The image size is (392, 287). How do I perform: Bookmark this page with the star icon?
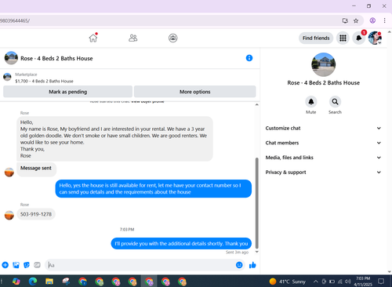[356, 20]
